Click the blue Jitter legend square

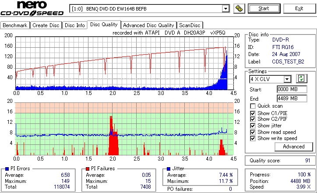click(x=169, y=169)
